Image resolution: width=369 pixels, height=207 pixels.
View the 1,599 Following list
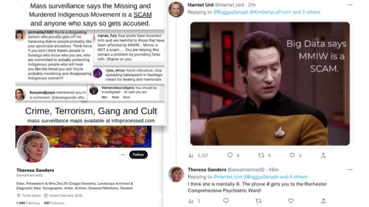pyautogui.click(x=28, y=203)
